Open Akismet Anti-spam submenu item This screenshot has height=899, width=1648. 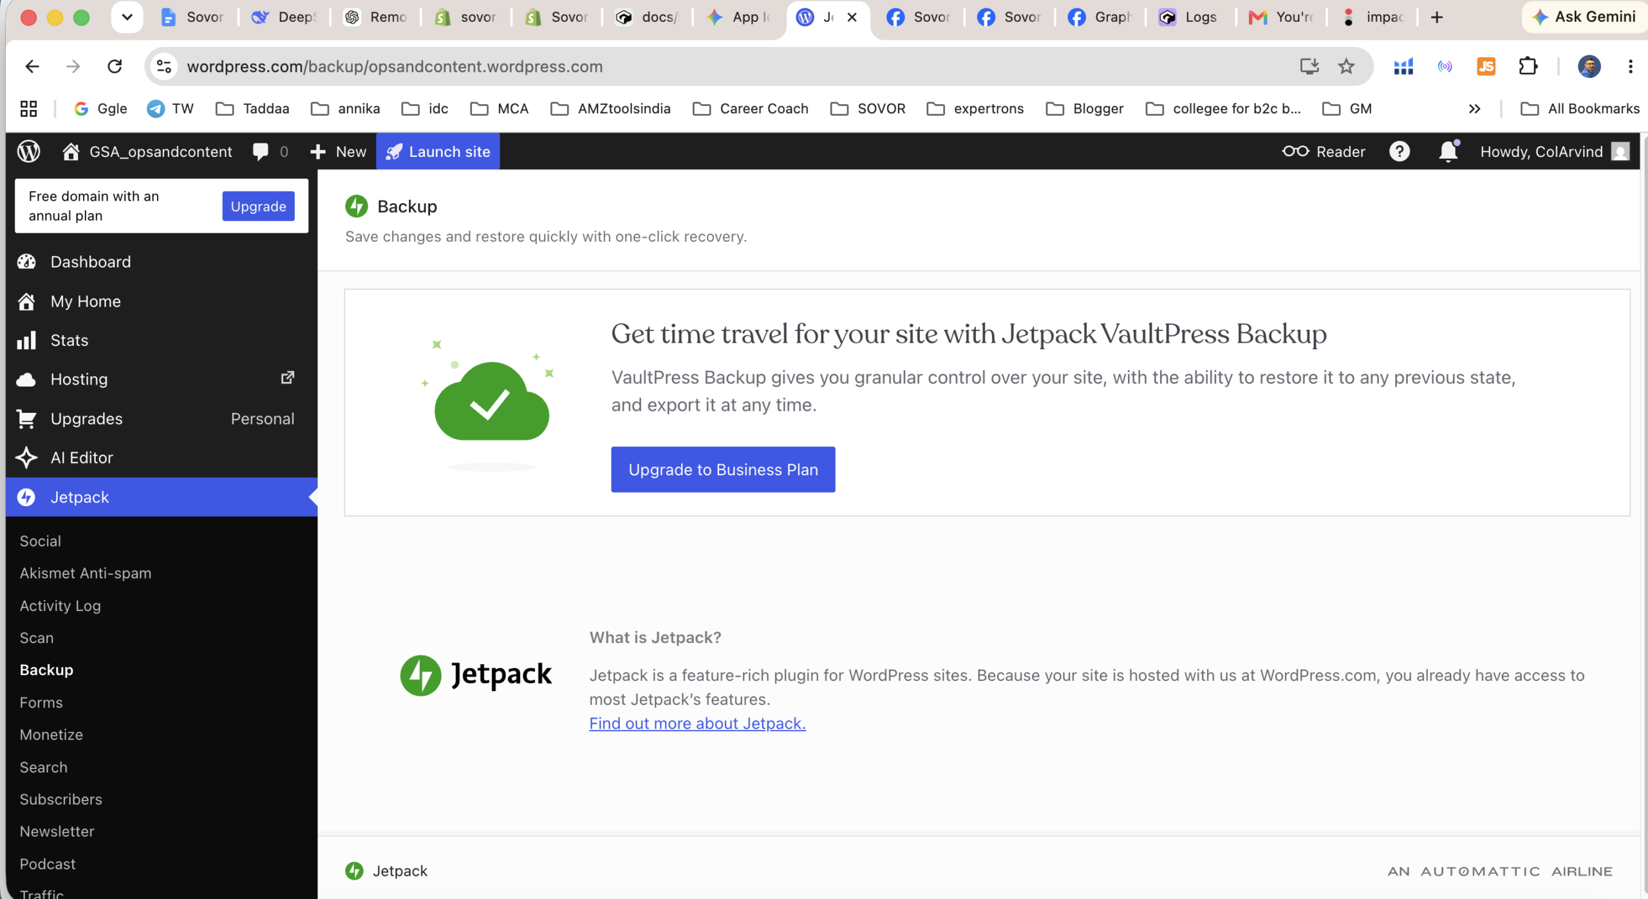(x=86, y=573)
